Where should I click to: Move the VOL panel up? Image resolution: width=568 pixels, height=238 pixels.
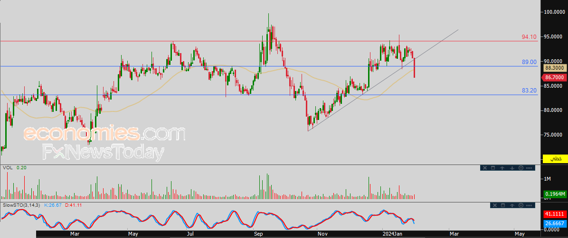[502, 168]
